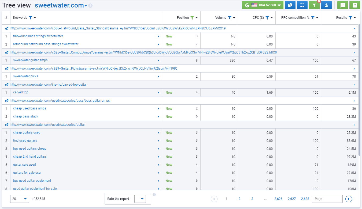The width and height of the screenshot is (362, 209).
Task: Open external link icon for used/categories/guitar URL
Action: [x=7, y=125]
